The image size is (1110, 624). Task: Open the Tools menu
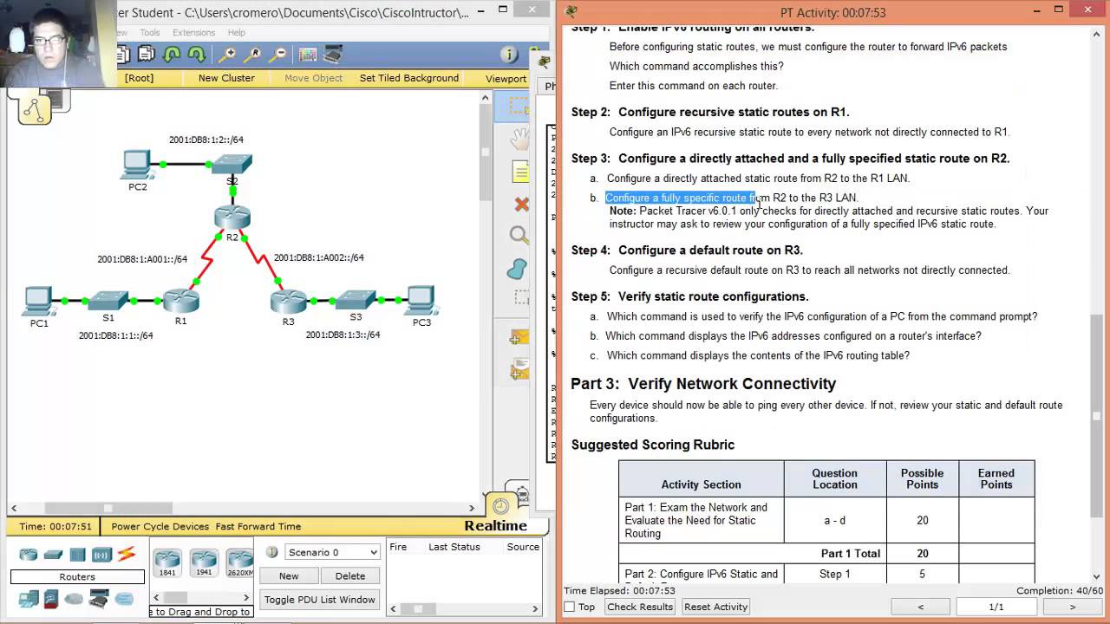click(x=150, y=33)
